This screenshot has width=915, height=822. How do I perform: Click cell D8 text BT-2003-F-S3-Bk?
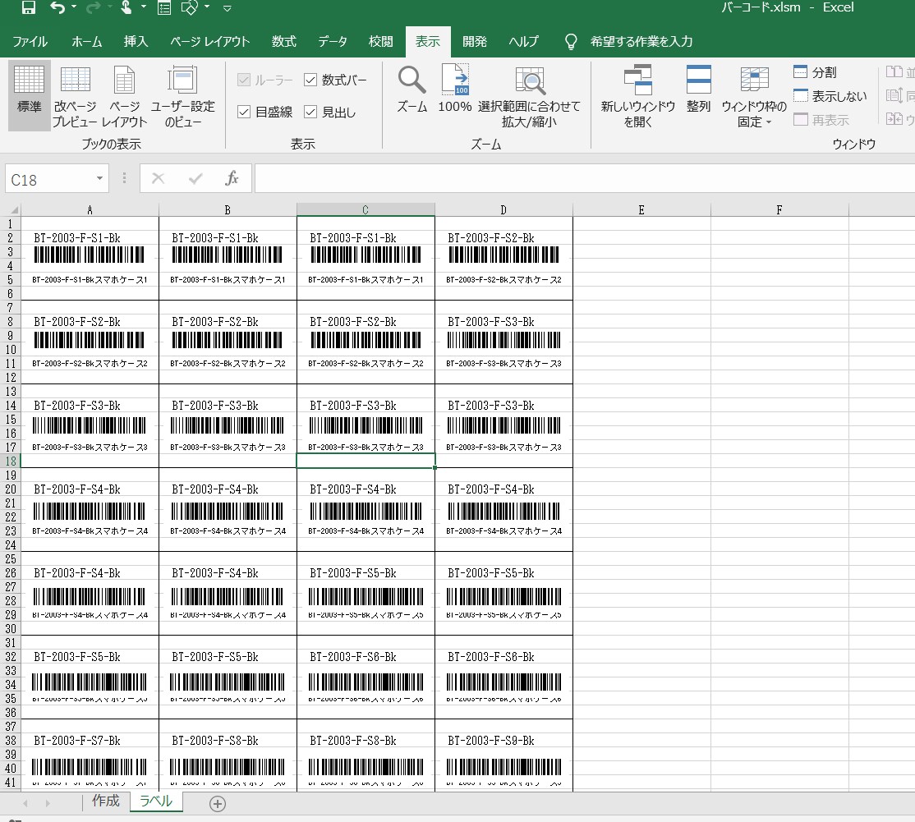pyautogui.click(x=490, y=322)
